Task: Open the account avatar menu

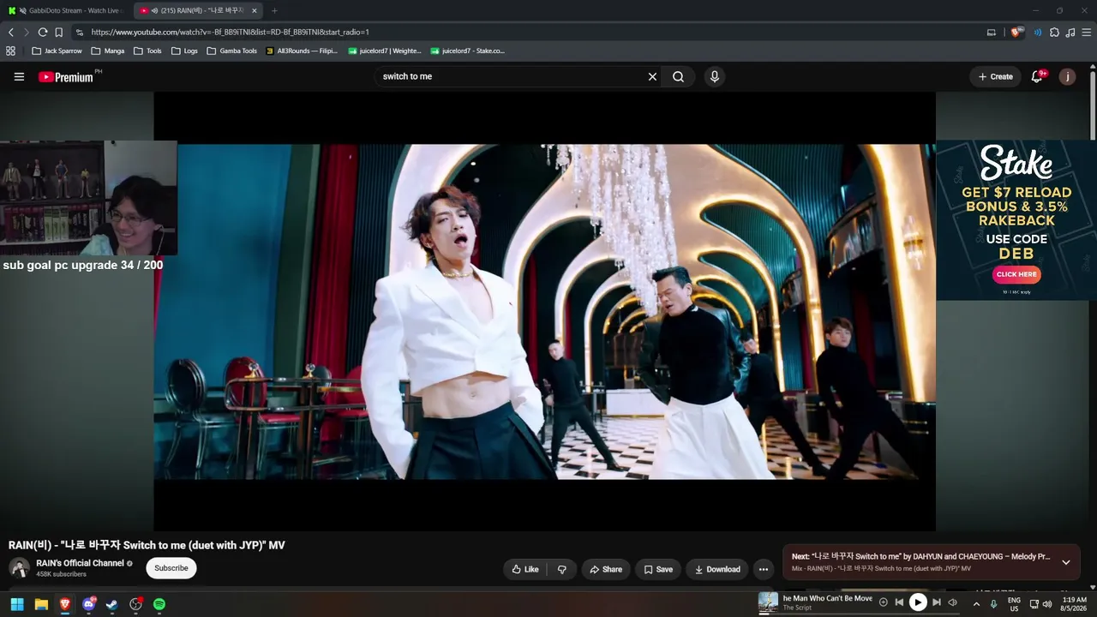Action: 1067,76
